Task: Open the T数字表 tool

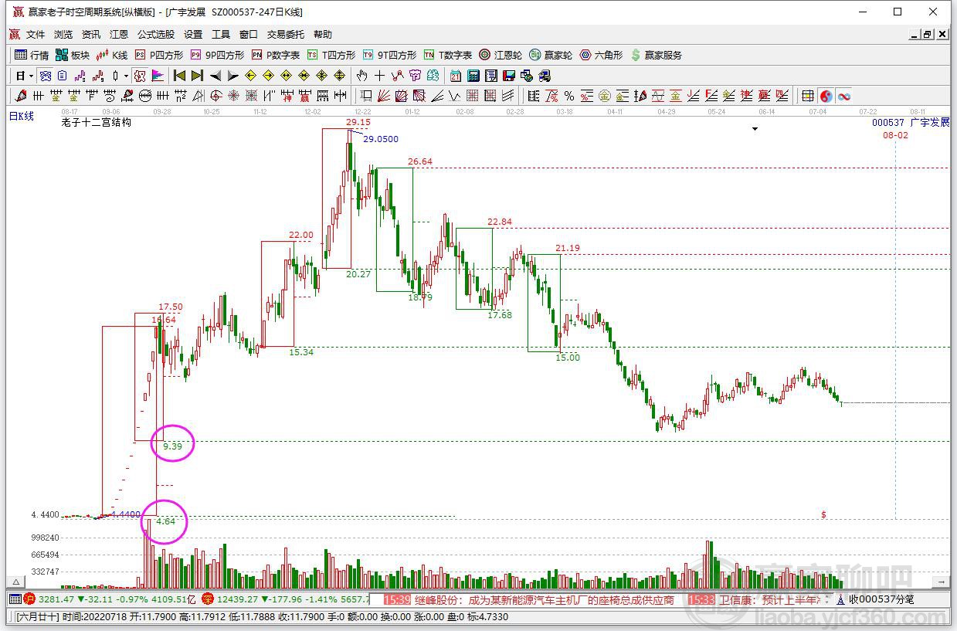Action: (x=448, y=55)
